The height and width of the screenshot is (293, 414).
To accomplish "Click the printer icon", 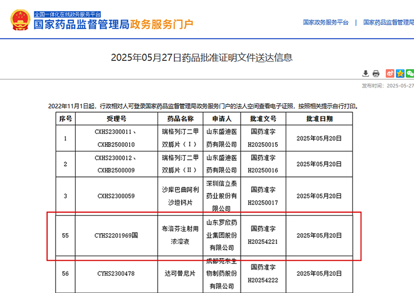I will (x=376, y=74).
